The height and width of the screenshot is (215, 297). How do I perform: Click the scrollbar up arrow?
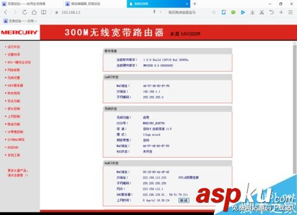pos(295,43)
